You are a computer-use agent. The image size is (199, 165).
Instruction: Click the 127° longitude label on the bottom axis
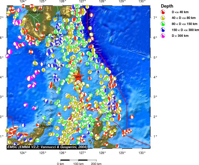82,153
